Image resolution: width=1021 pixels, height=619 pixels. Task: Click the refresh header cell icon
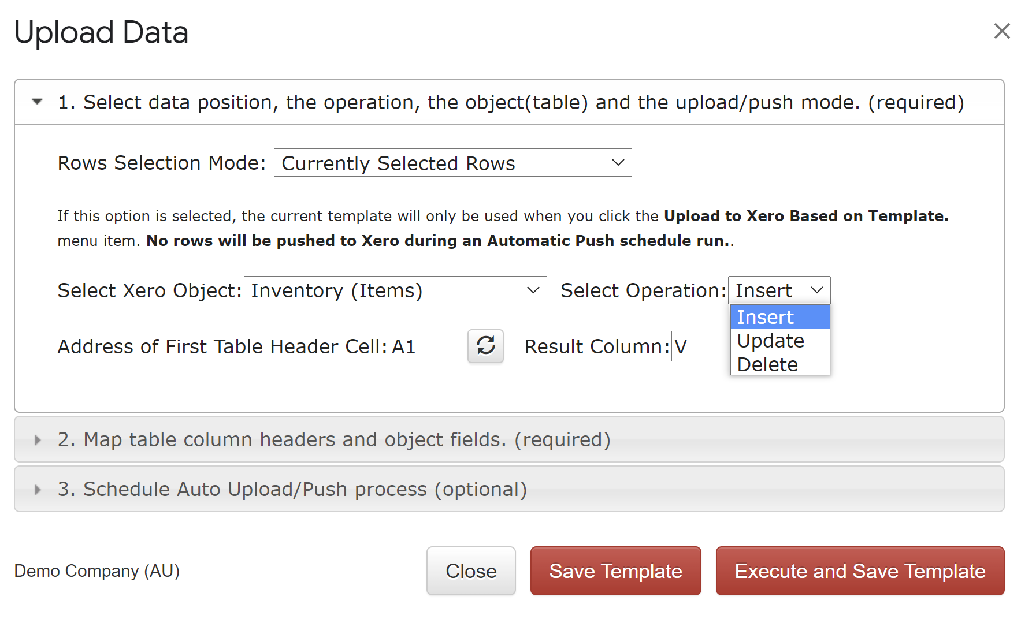coord(485,346)
